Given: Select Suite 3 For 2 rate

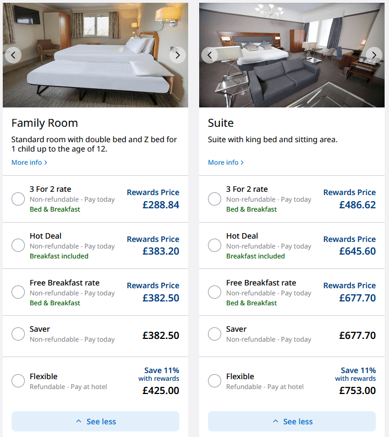Looking at the screenshot, I should 215,199.
